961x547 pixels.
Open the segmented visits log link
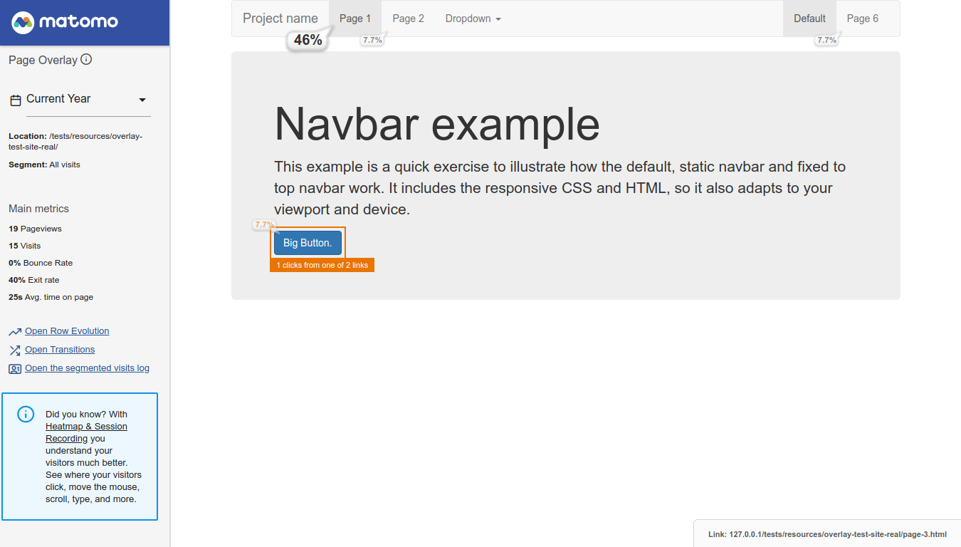[87, 368]
